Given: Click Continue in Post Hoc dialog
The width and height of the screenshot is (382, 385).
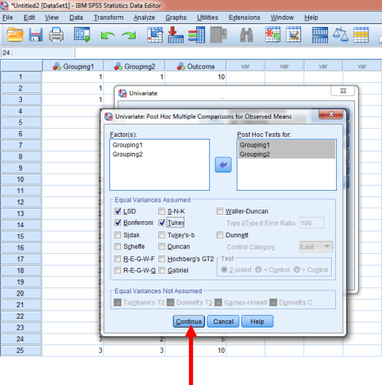Looking at the screenshot, I should pyautogui.click(x=189, y=322).
